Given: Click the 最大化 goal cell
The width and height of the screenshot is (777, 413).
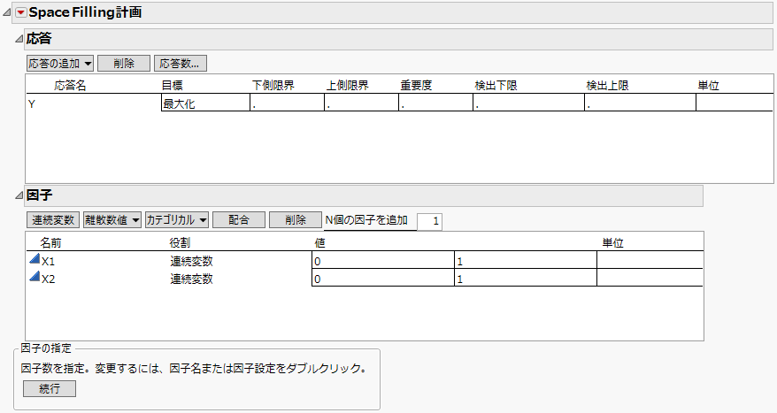Looking at the screenshot, I should point(205,103).
